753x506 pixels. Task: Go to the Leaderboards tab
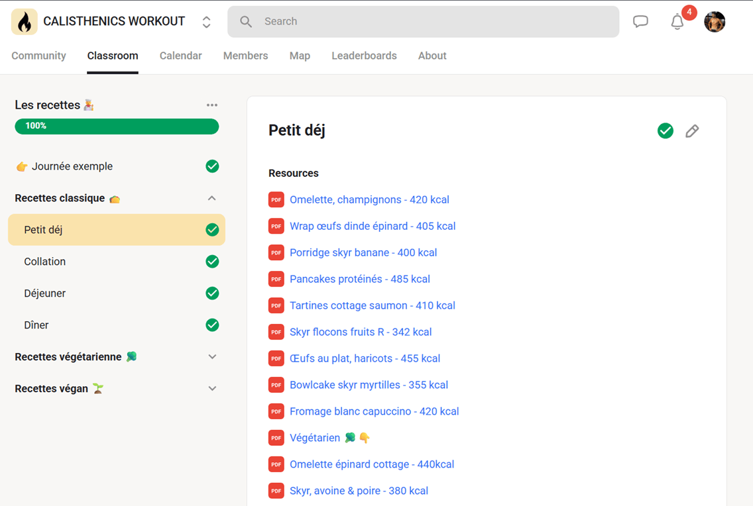pos(364,56)
